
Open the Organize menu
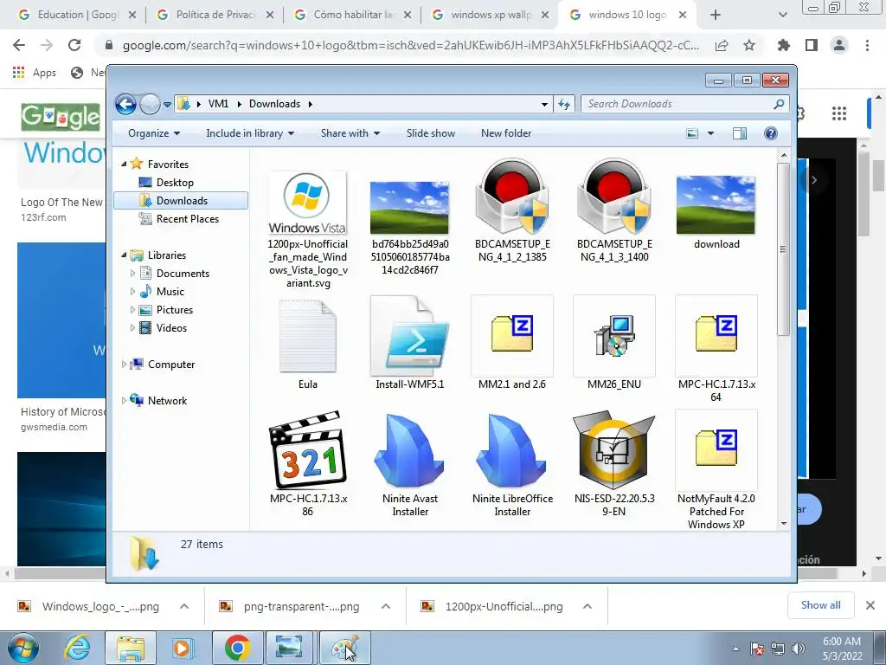click(x=154, y=133)
